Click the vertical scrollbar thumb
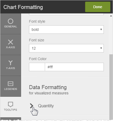Image resolution: width=113 pixels, height=121 pixels. point(111,87)
